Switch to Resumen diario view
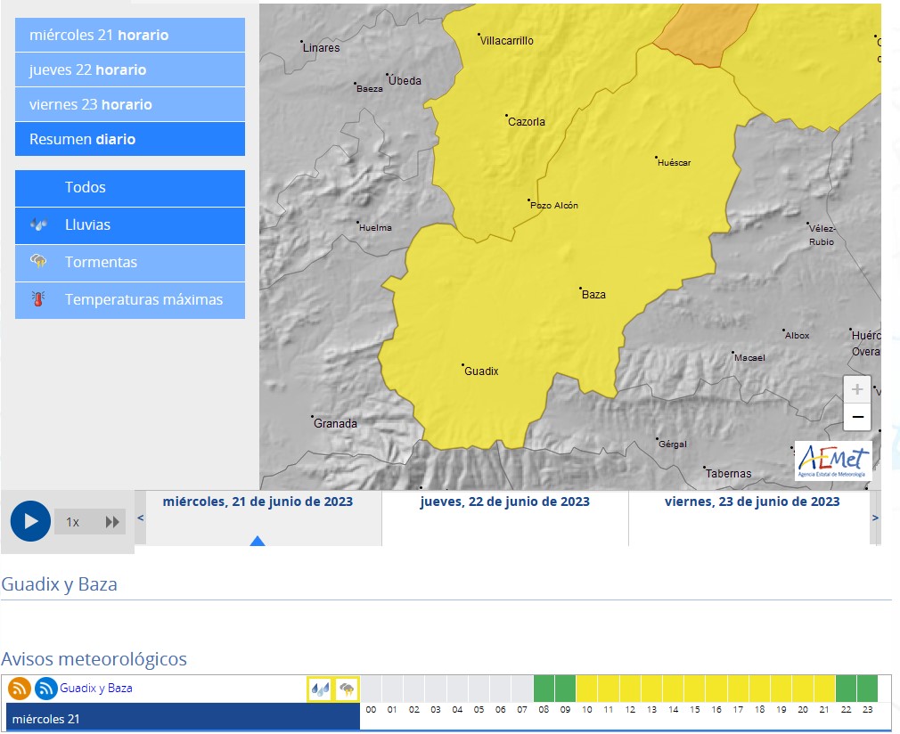 [x=130, y=140]
